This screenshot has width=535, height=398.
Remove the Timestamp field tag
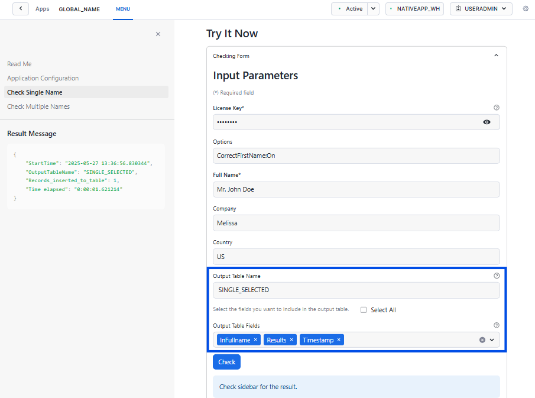pos(339,339)
